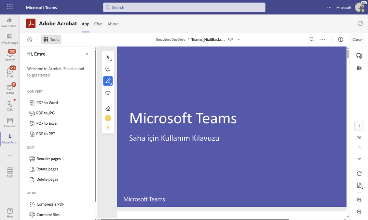Open page thumbnails grid view

(359, 68)
